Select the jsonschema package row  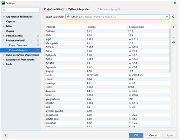107,115
